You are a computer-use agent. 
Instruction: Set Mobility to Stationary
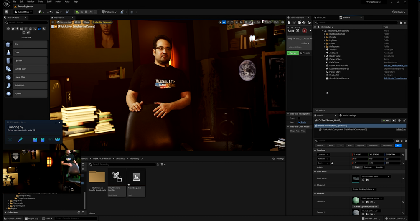(368, 167)
